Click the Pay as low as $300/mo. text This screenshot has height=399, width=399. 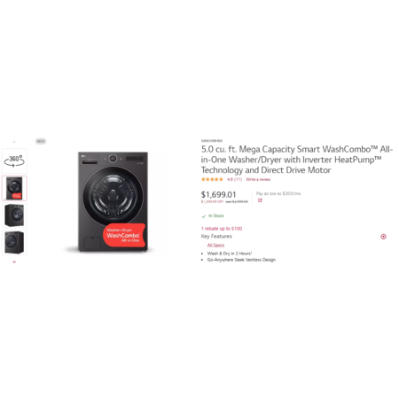pos(278,193)
